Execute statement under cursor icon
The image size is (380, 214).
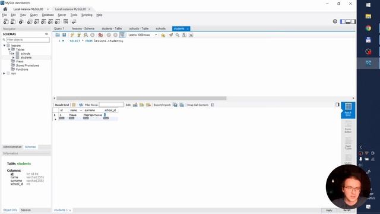(x=79, y=35)
